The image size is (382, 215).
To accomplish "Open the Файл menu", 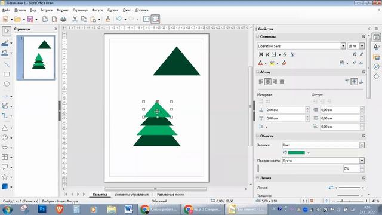I will [x=6, y=10].
